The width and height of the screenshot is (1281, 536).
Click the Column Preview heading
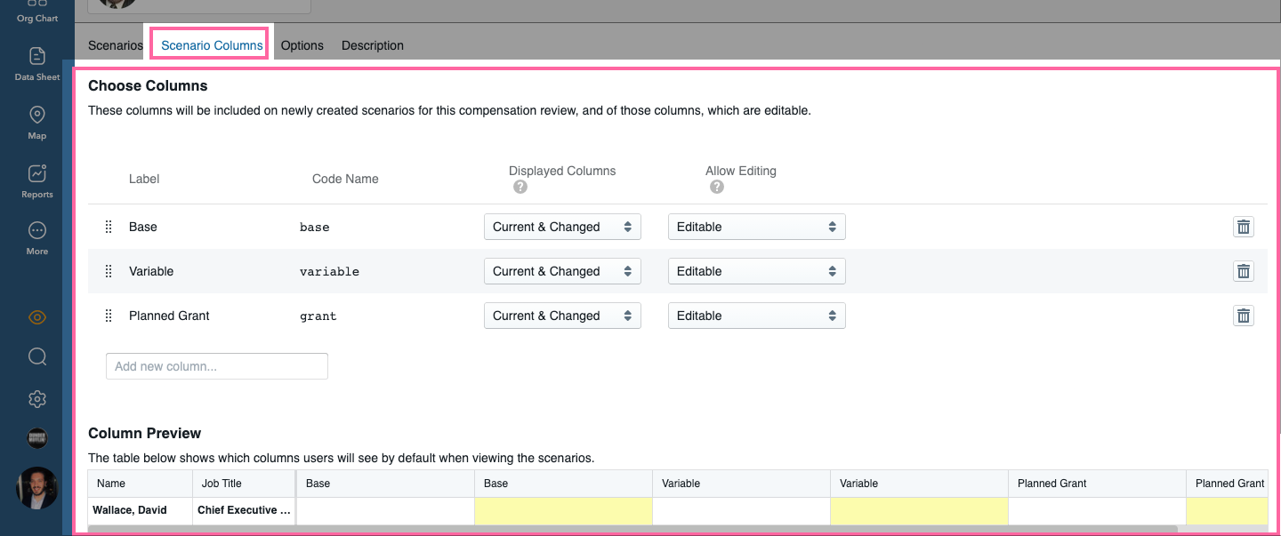click(145, 434)
